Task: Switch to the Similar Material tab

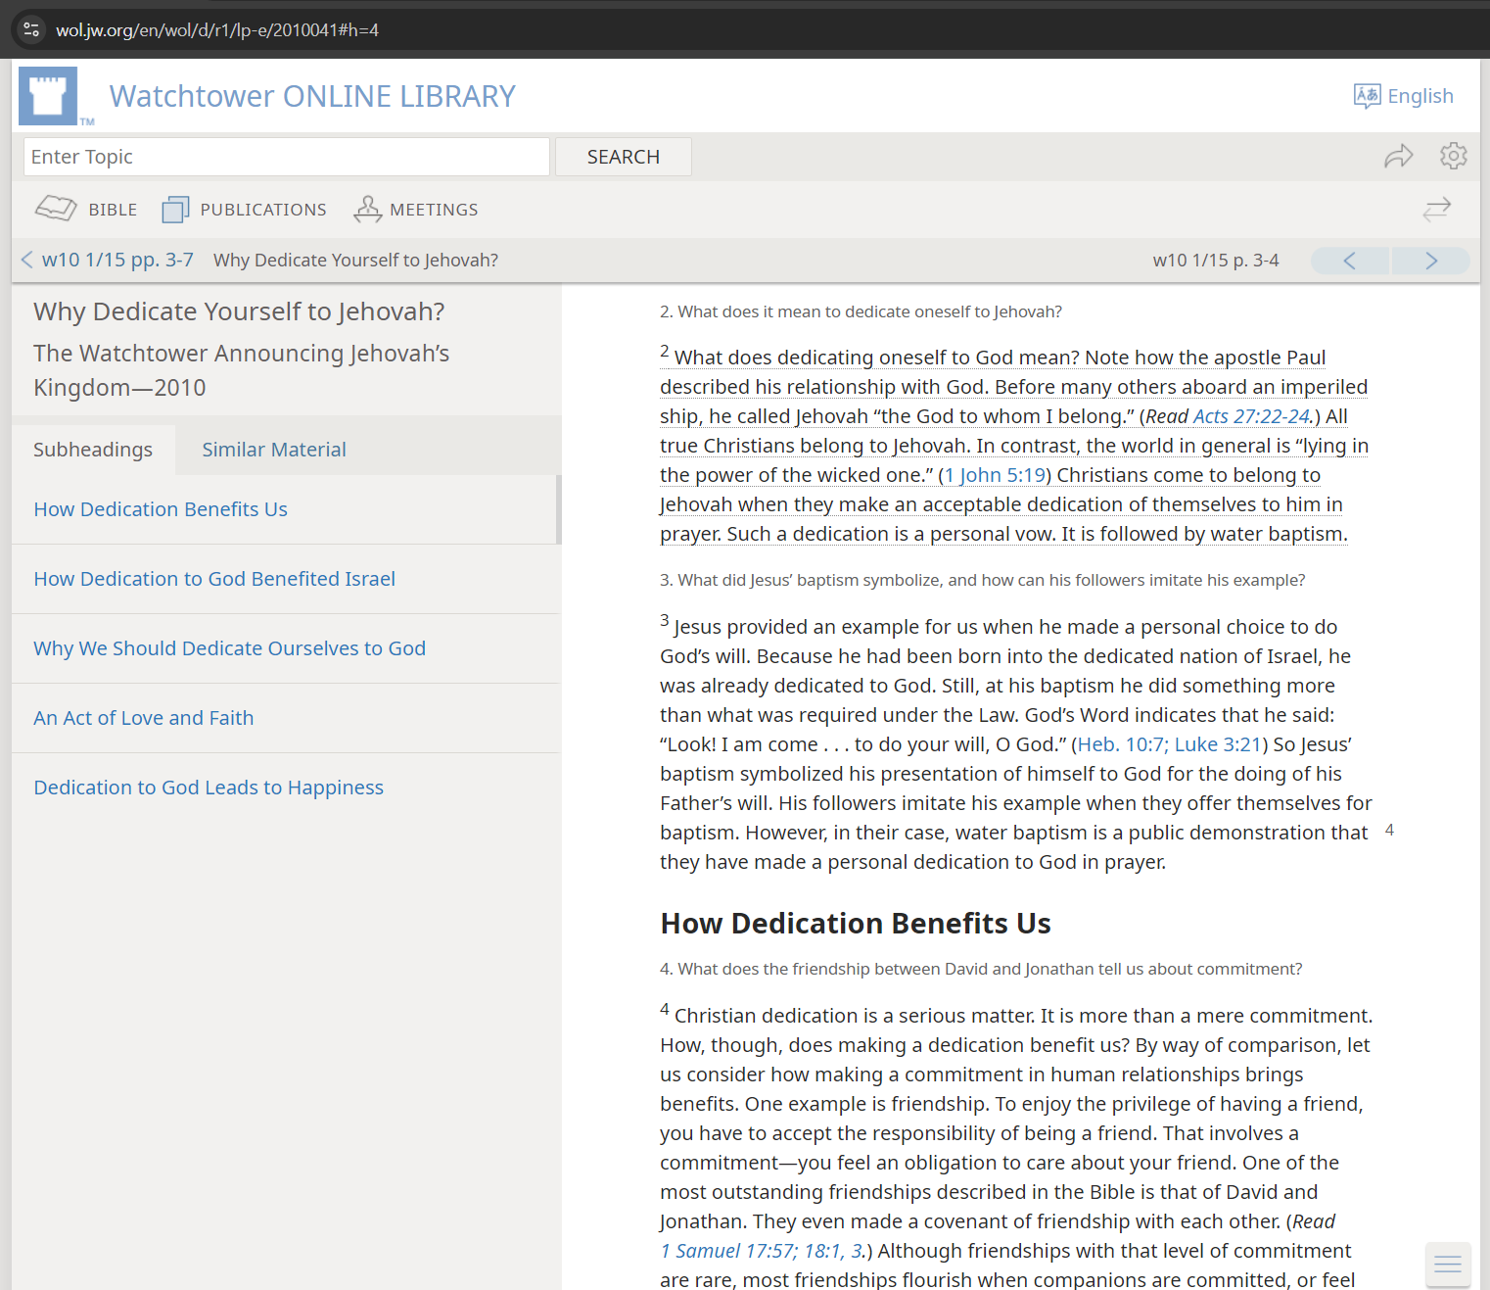Action: [x=274, y=450]
